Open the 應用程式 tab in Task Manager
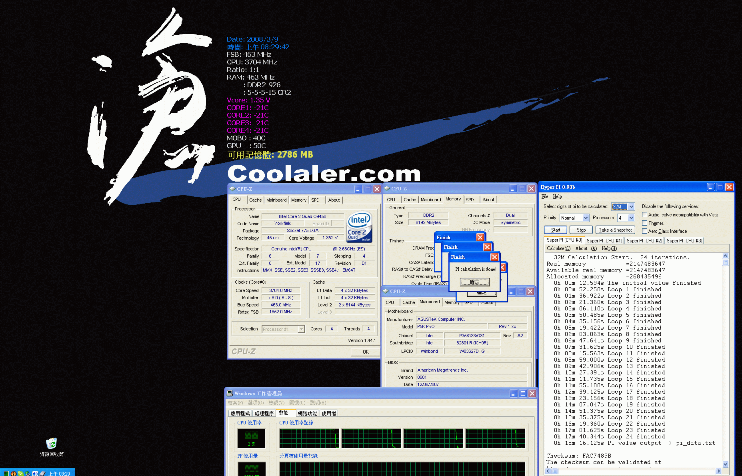Screen dimensions: 742x476 tap(240, 414)
